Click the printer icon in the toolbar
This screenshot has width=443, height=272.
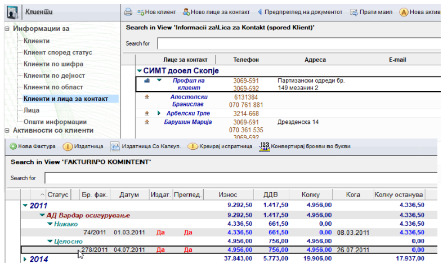click(x=128, y=12)
